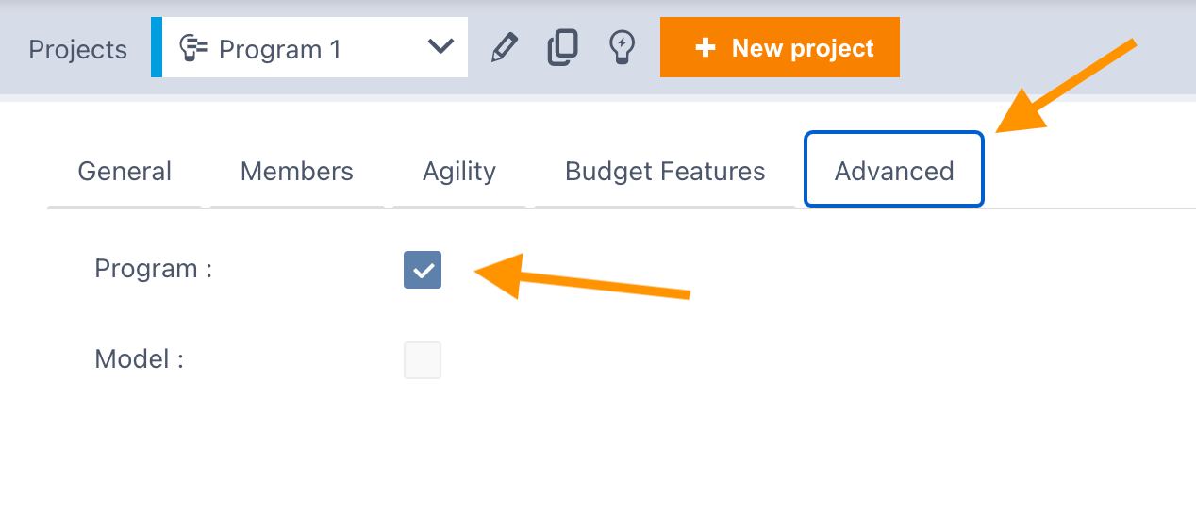Click the Projects label in header
This screenshot has width=1196, height=532.
[x=78, y=49]
